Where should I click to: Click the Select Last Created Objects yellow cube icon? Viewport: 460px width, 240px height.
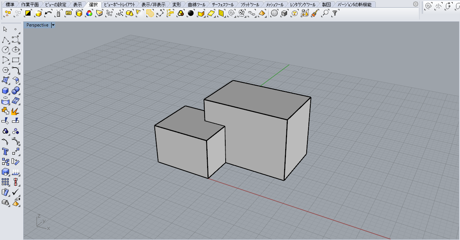pyautogui.click(x=38, y=13)
